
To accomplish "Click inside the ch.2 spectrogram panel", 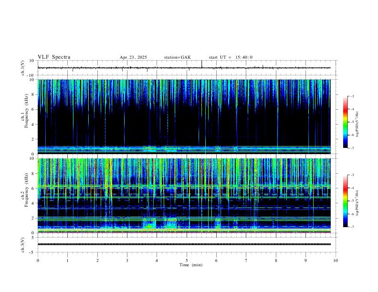I will point(184,196).
